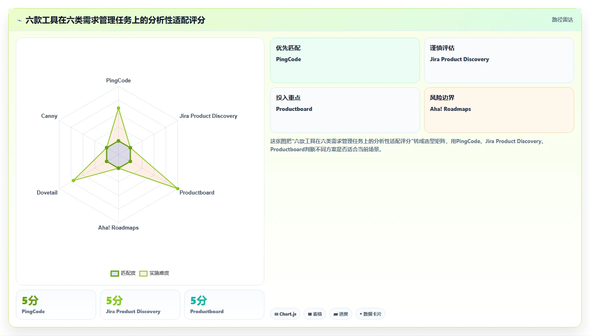Click the 5分 Productboard score card
590x336 pixels.
coord(224,305)
